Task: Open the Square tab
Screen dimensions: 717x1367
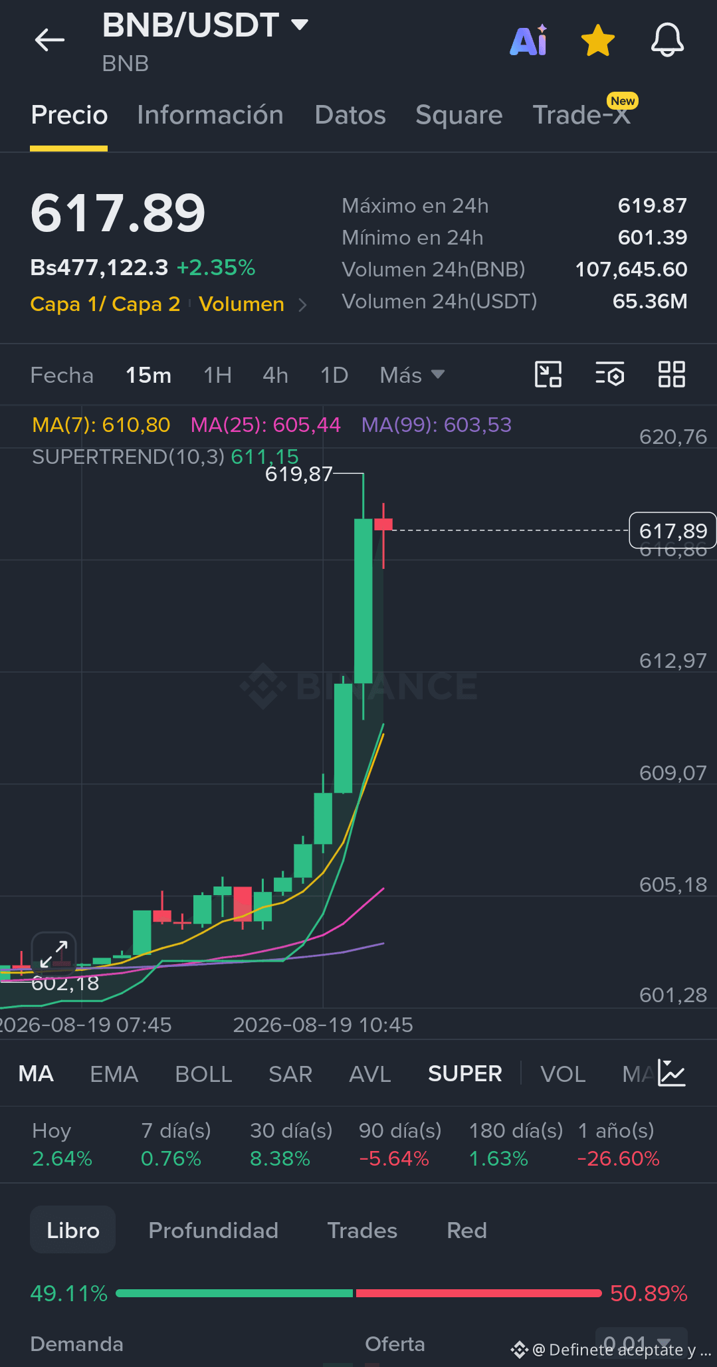Action: pos(459,115)
